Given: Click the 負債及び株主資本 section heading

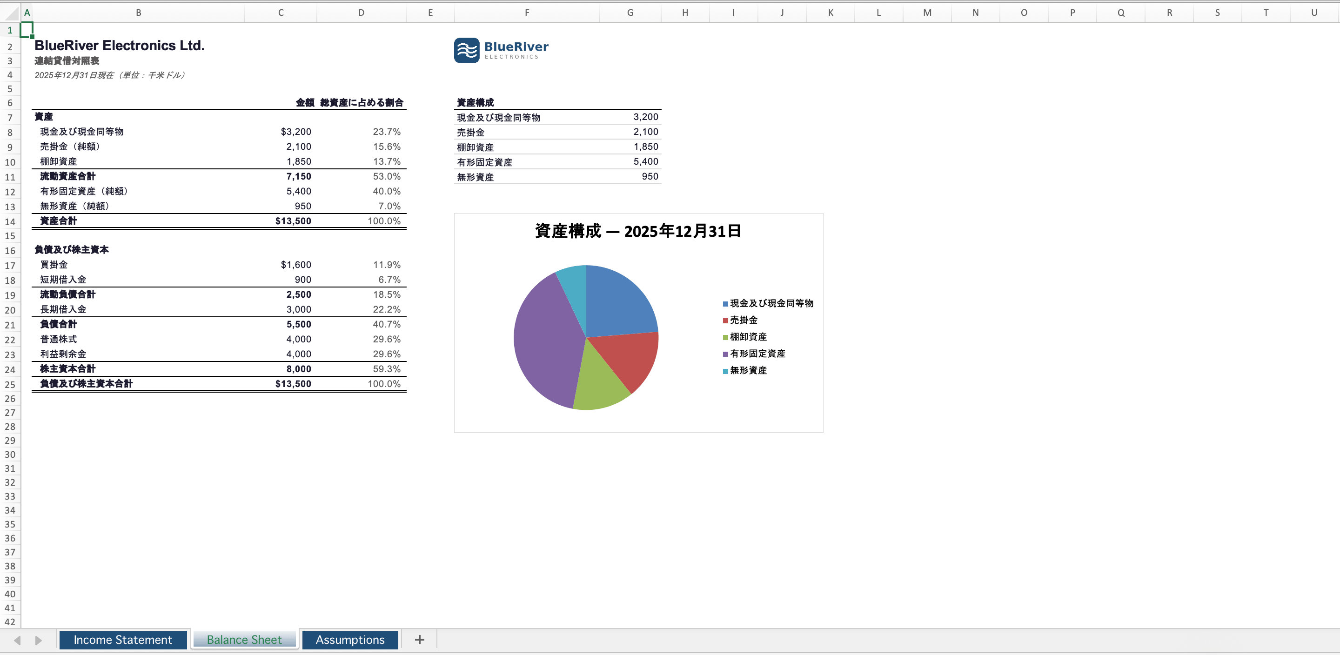Looking at the screenshot, I should pos(72,250).
